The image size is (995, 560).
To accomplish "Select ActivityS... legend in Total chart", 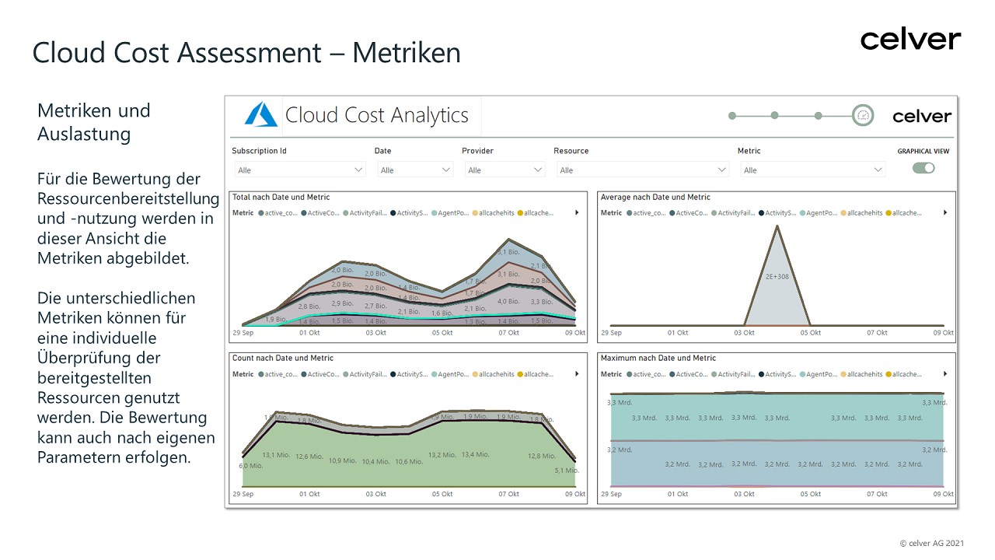I will (409, 213).
